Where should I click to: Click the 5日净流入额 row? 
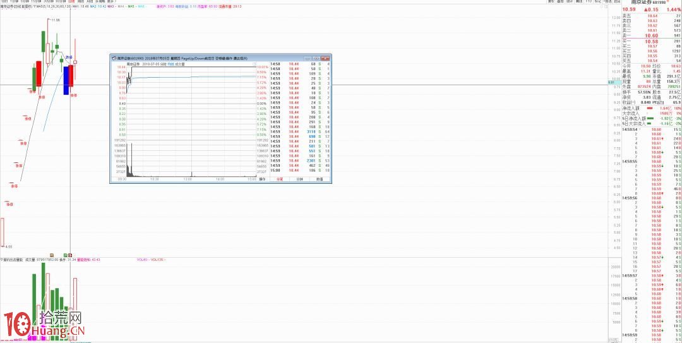click(651, 118)
